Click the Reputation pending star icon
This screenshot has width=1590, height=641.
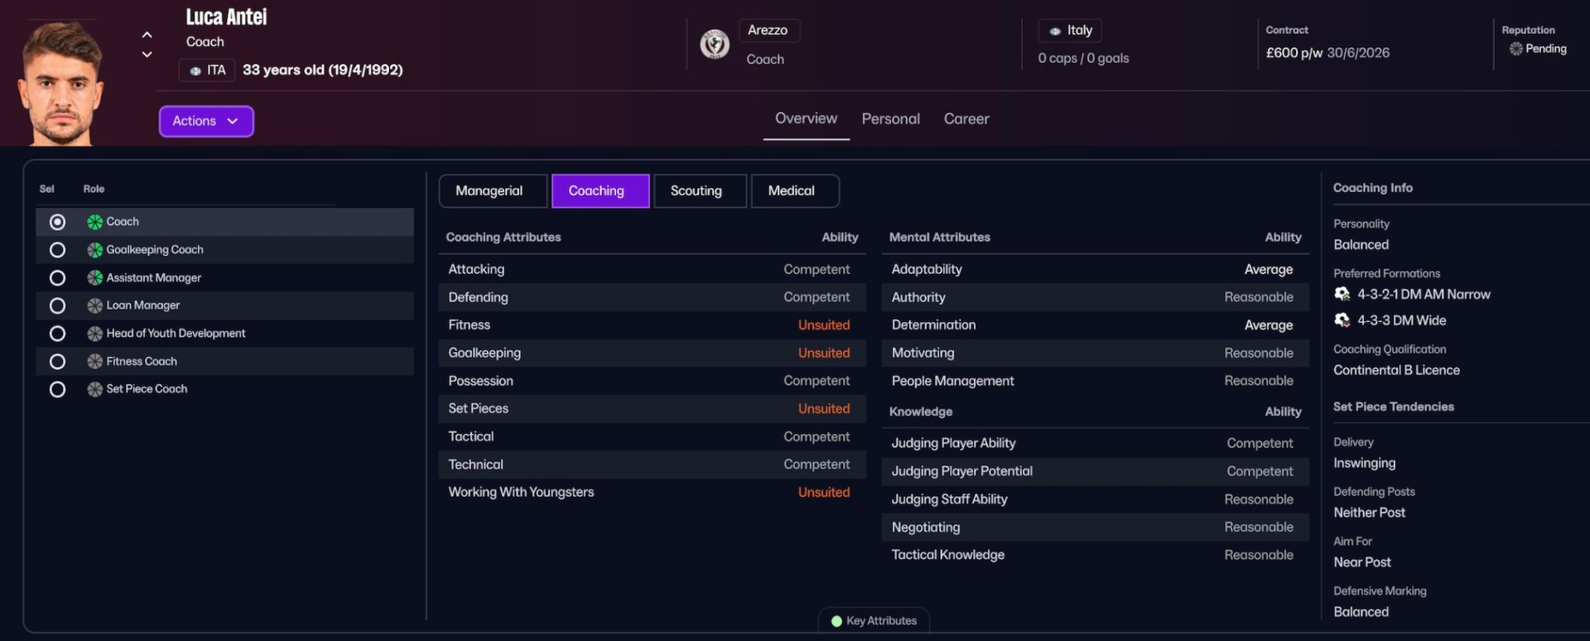(x=1515, y=49)
